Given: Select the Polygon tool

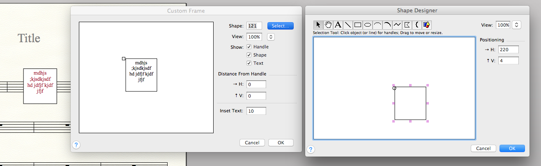Looking at the screenshot, I should [x=407, y=25].
